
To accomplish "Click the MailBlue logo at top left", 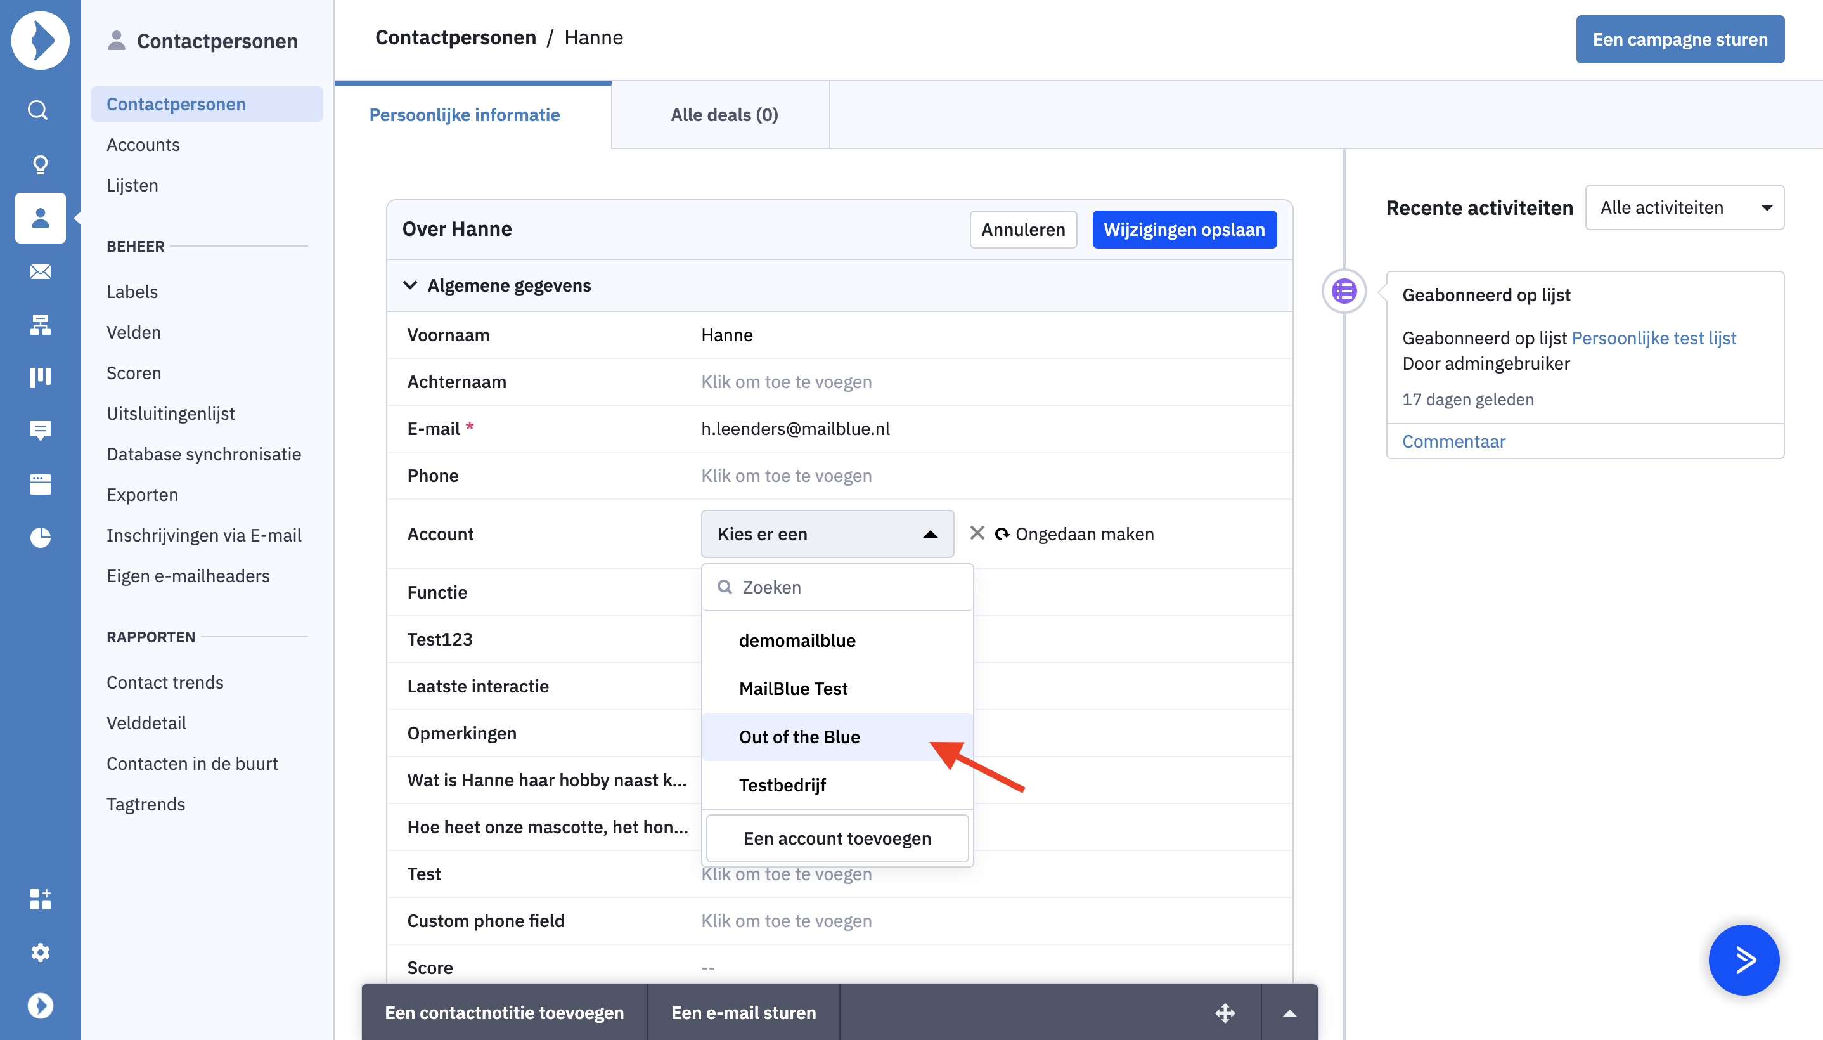I will (40, 40).
